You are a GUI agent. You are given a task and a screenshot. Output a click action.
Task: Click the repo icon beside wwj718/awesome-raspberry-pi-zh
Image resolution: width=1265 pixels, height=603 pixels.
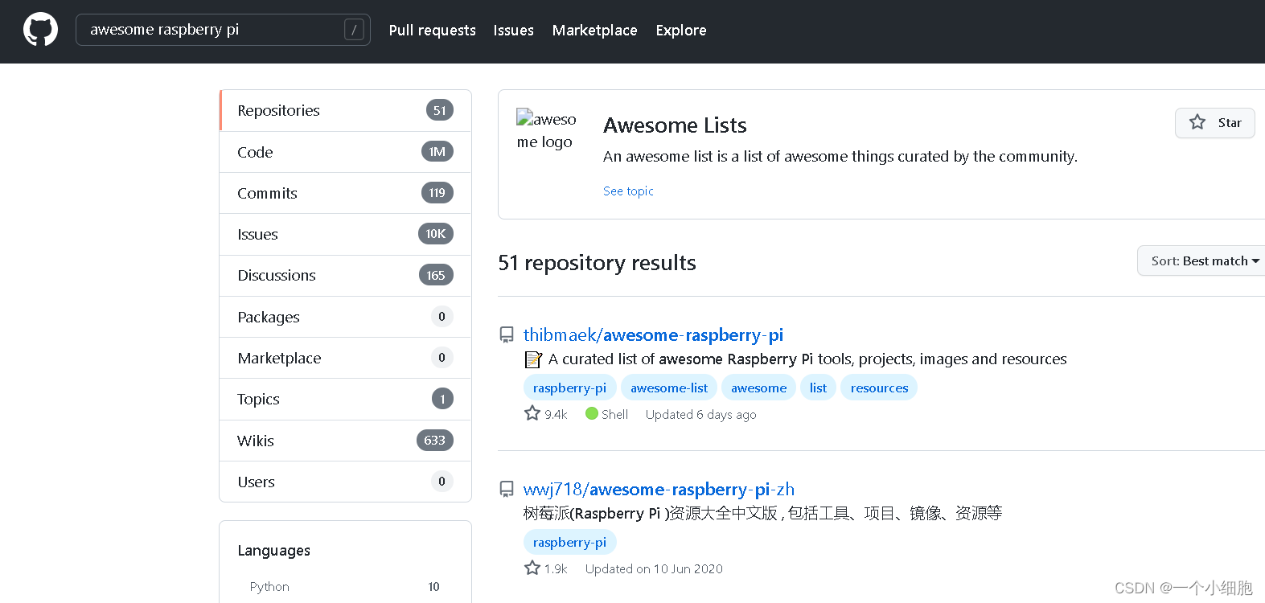507,489
